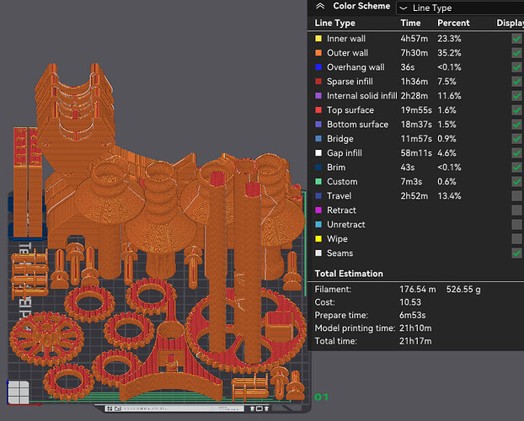Click the red Top surface swatch
Viewport: 524px width, 421px height.
click(x=318, y=110)
